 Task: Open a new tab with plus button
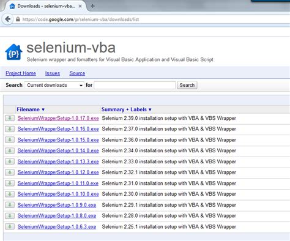[x=92, y=6]
